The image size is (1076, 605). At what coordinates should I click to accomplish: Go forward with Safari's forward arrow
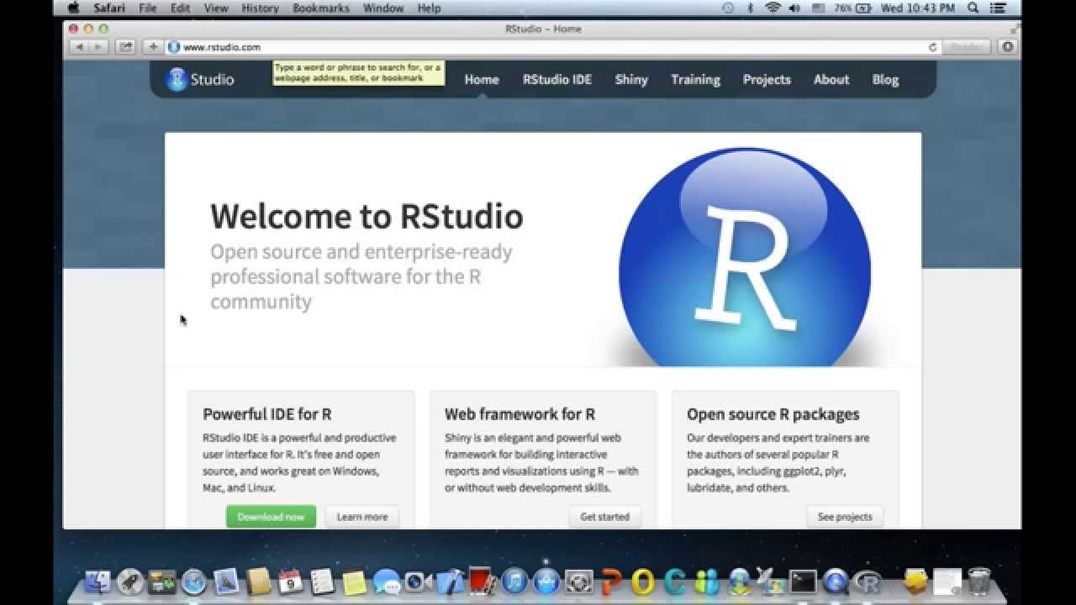(99, 47)
